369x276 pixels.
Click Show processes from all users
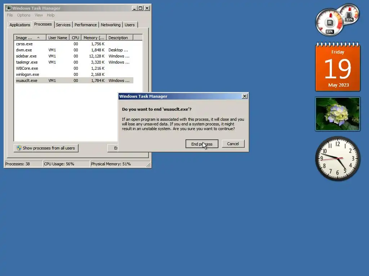tap(46, 148)
